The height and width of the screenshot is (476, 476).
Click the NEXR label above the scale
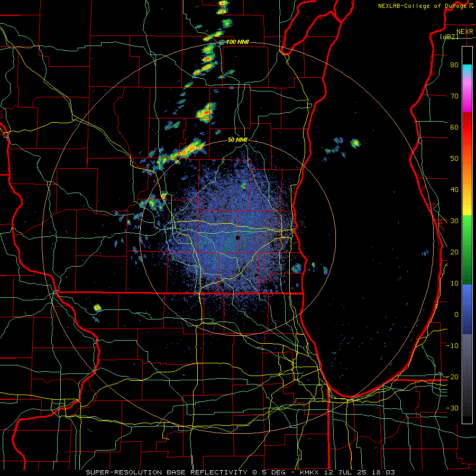pos(464,32)
